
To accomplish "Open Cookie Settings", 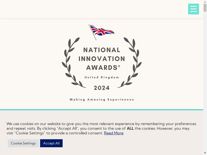I will (x=23, y=143).
